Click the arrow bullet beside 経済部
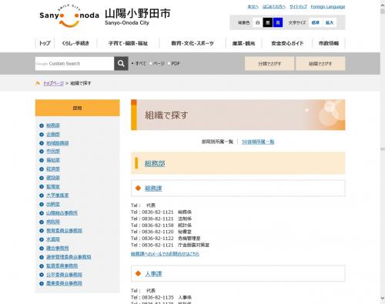The height and width of the screenshot is (304, 385). pyautogui.click(x=42, y=169)
